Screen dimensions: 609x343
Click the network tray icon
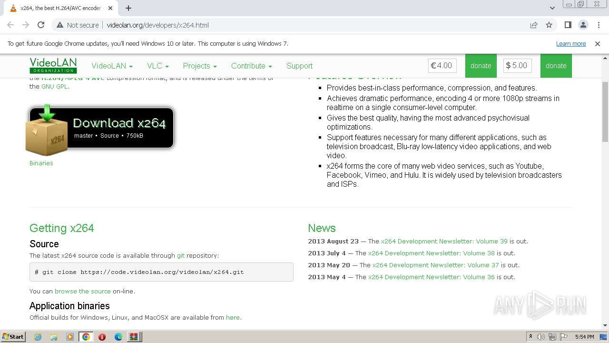pyautogui.click(x=552, y=337)
